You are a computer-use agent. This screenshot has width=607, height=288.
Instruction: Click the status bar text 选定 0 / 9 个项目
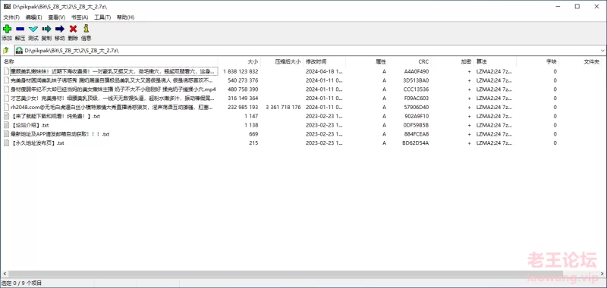[x=22, y=283]
